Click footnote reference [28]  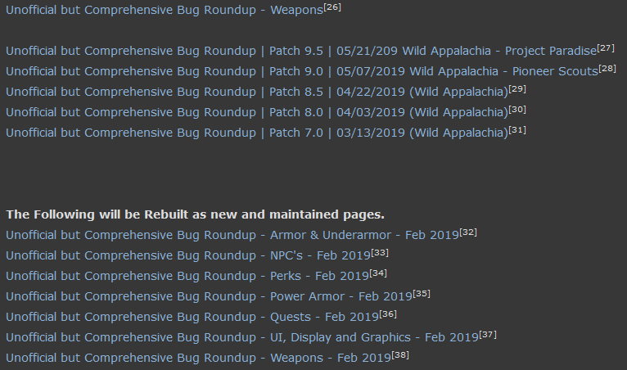607,69
